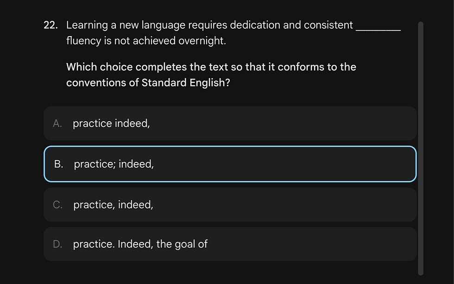Select answer choice C "practice, indeed,"
The image size is (454, 284).
coord(230,204)
